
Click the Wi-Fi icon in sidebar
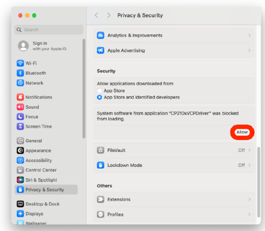(20, 63)
